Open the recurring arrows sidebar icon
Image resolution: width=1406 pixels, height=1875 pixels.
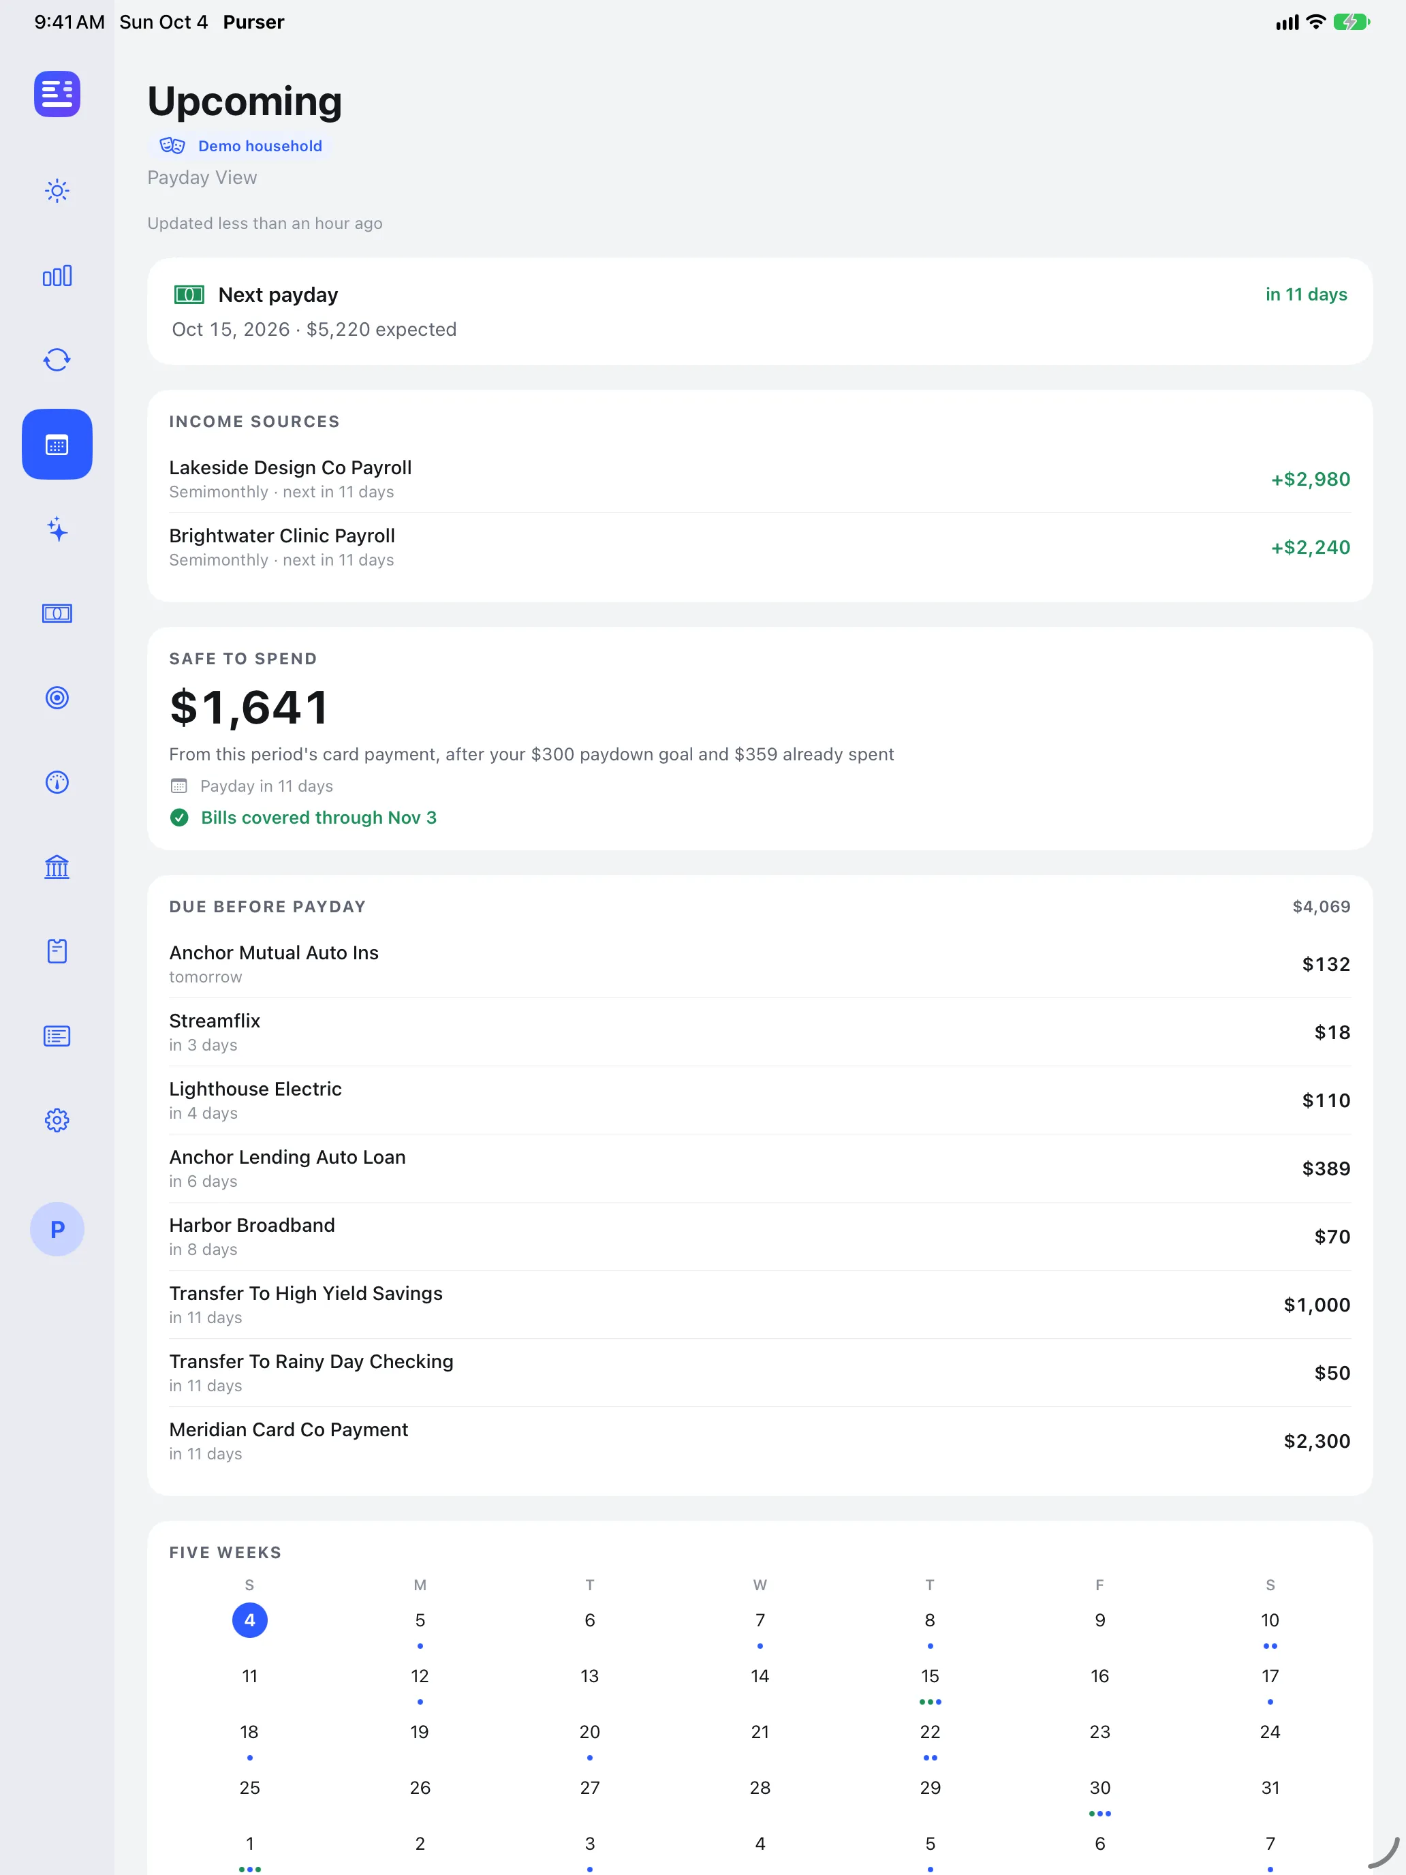(57, 360)
